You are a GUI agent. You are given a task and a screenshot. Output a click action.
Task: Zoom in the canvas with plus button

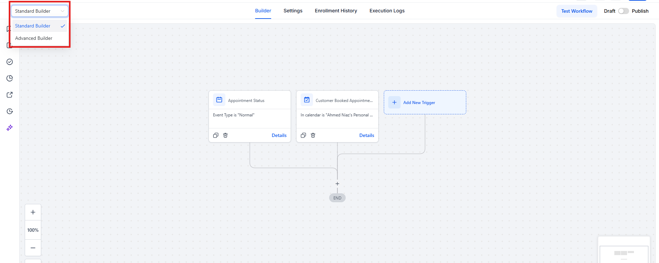33,212
